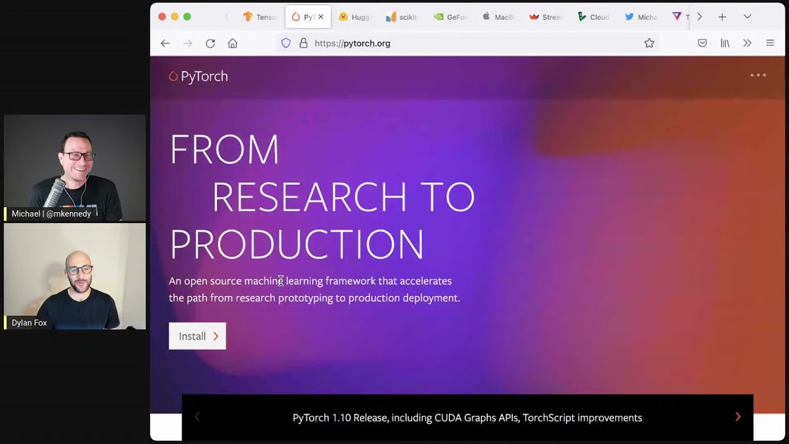This screenshot has width=789, height=444.
Task: Open the Save to Pocket icon
Action: [x=702, y=43]
